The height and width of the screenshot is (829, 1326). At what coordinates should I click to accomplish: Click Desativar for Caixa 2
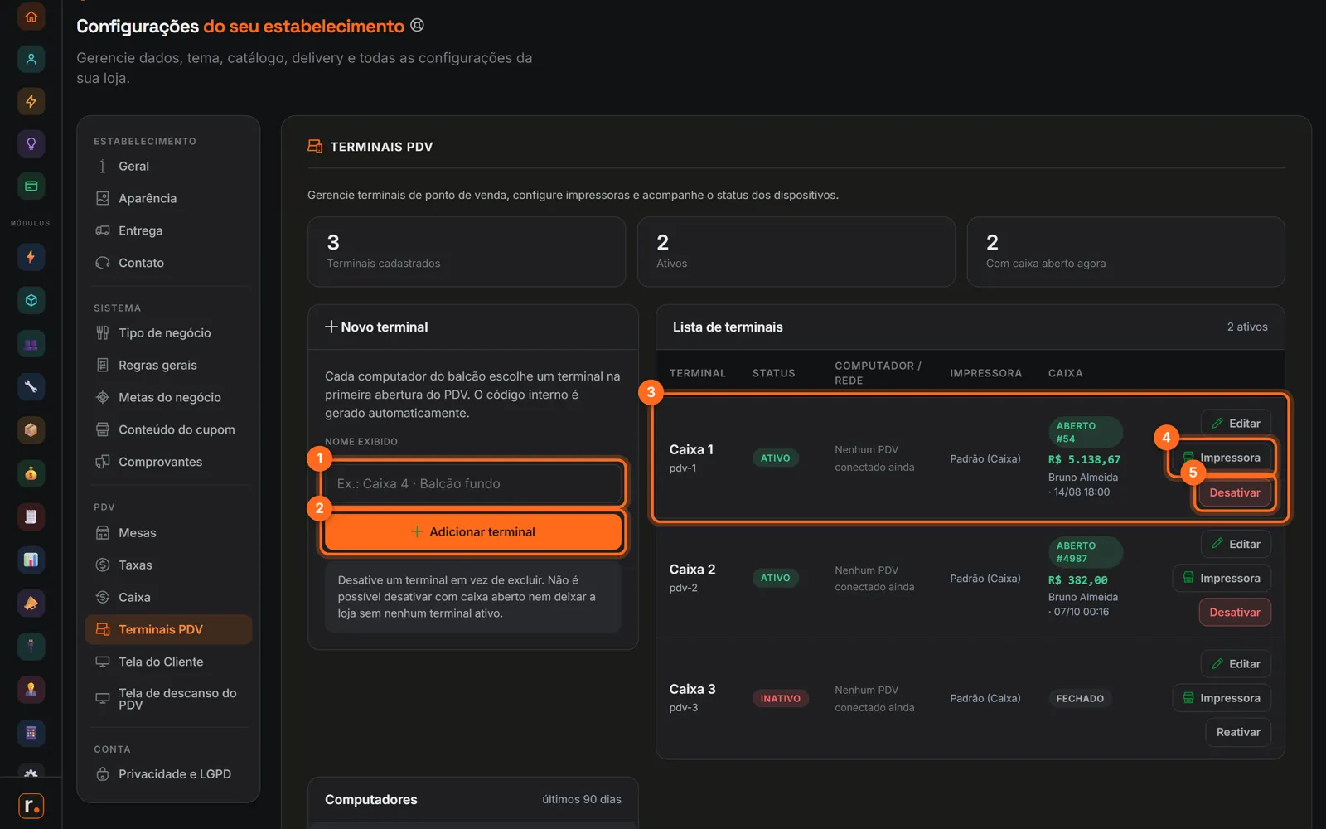pos(1234,613)
